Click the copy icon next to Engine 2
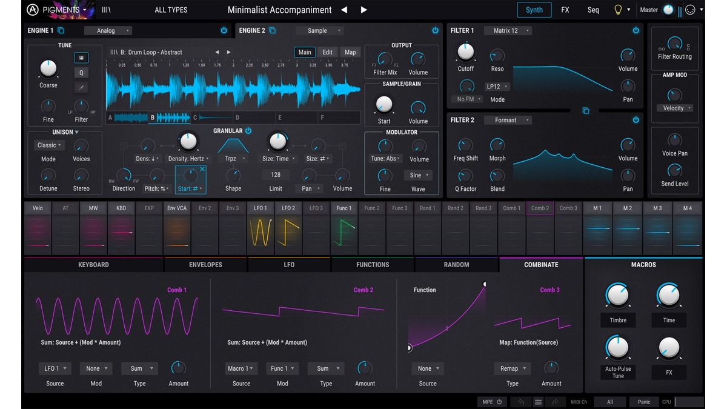Viewport: 727px width, 409px height. [x=273, y=30]
